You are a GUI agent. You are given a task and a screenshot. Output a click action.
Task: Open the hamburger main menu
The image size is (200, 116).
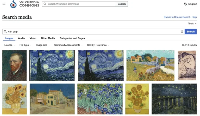pyautogui.click(x=4, y=4)
